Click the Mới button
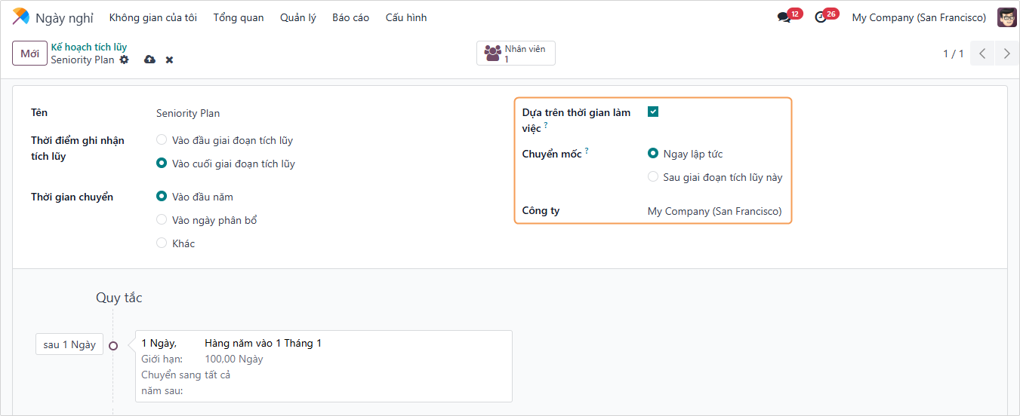Screen dimensions: 1020x416 (29, 54)
